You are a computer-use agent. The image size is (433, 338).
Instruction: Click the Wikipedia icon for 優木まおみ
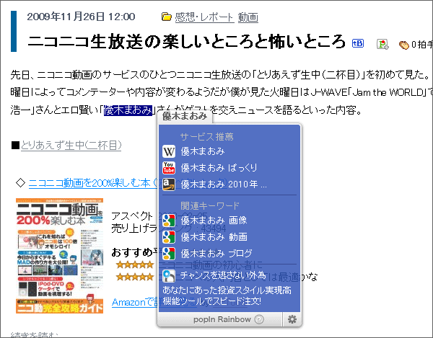click(169, 151)
